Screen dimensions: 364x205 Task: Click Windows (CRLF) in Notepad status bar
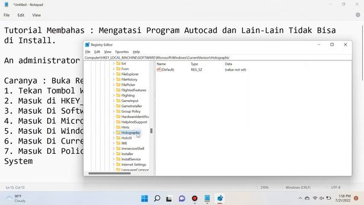tap(298, 187)
